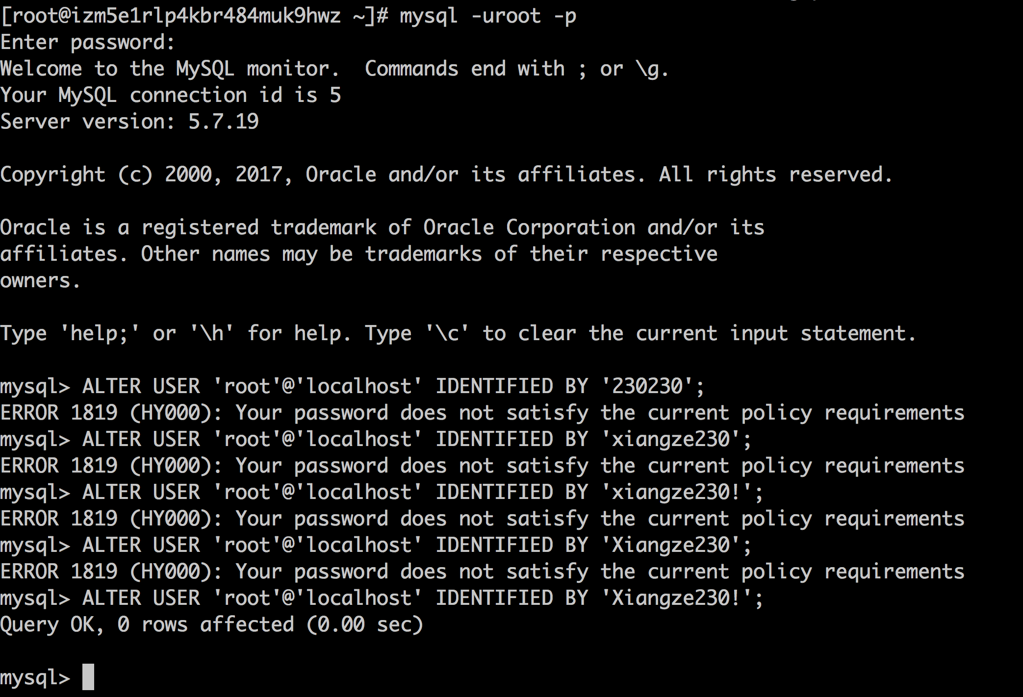Click 'Oracle Corporation' in the trademark line

[529, 227]
